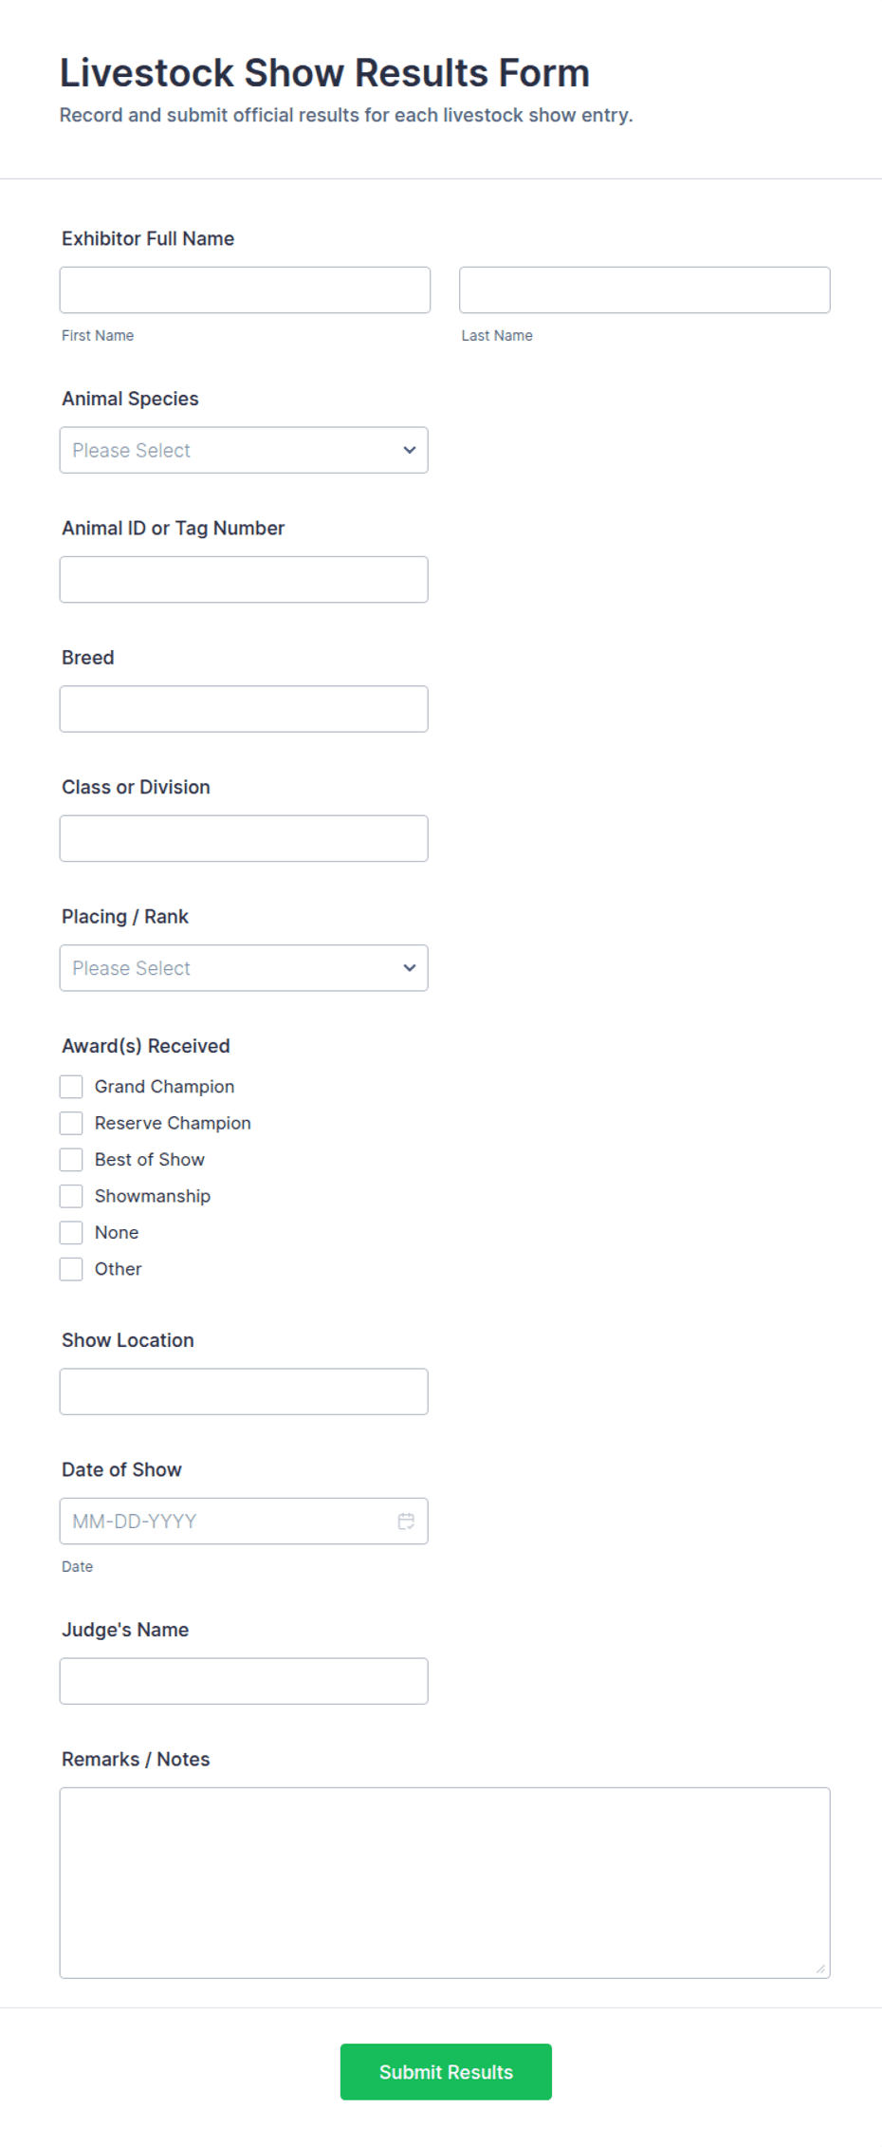Mark the None award checkbox

pyautogui.click(x=71, y=1232)
